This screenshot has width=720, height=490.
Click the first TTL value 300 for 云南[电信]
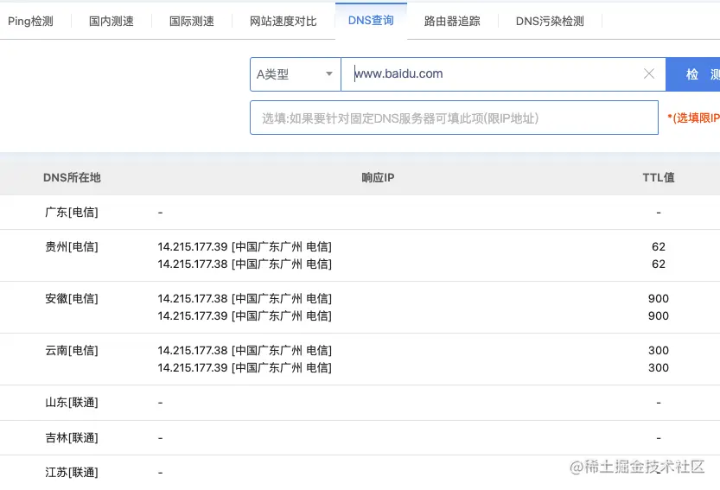pos(659,350)
